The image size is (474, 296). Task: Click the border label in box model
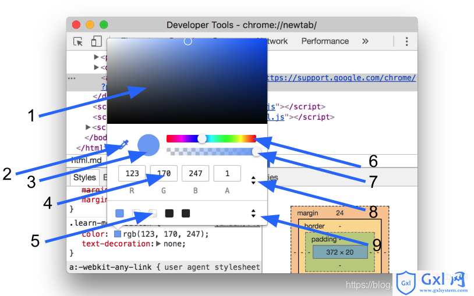(x=314, y=226)
